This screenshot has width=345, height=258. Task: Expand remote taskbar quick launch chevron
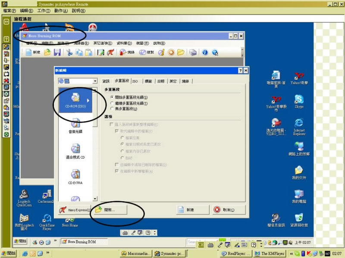56,241
